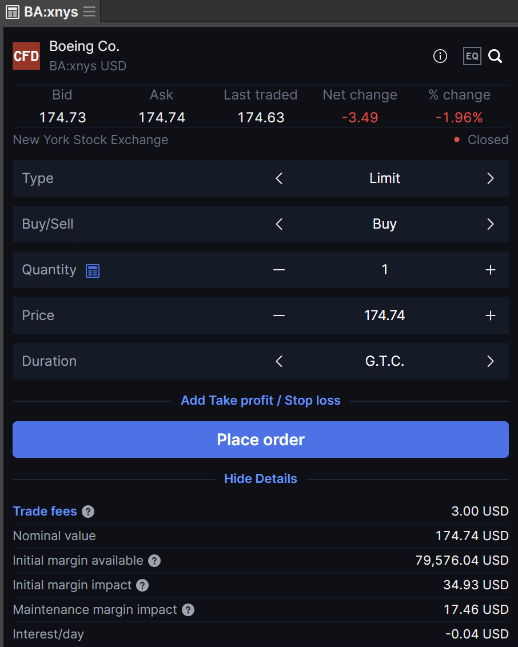
Task: Show help for Trade fees
Action: [x=88, y=512]
